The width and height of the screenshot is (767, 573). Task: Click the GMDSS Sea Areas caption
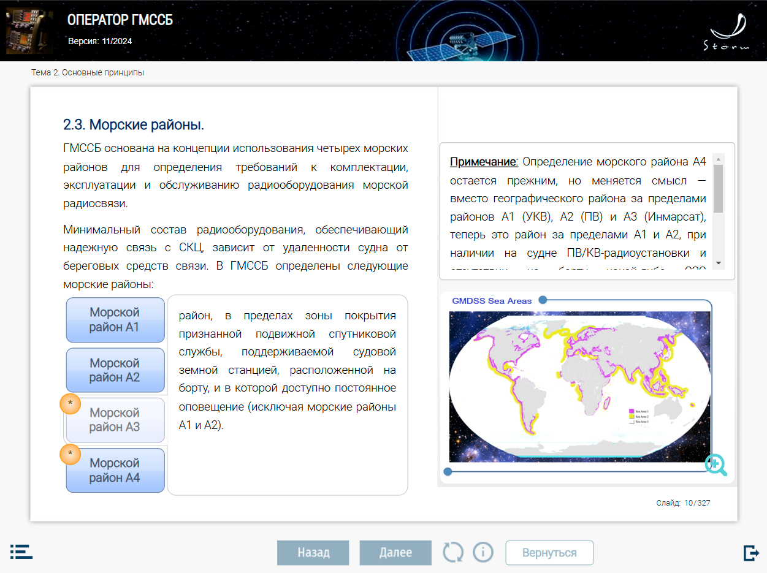tap(492, 301)
